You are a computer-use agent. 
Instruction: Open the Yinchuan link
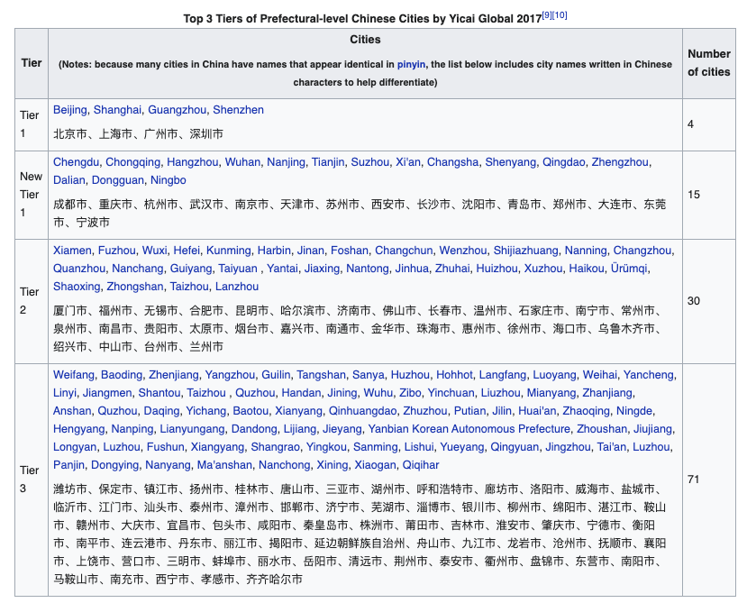[x=451, y=393]
